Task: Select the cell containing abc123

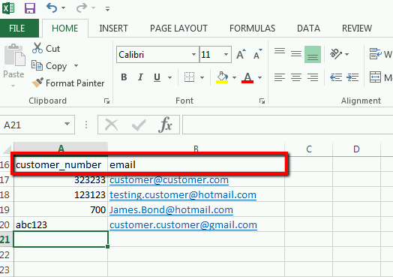Action: [x=61, y=224]
